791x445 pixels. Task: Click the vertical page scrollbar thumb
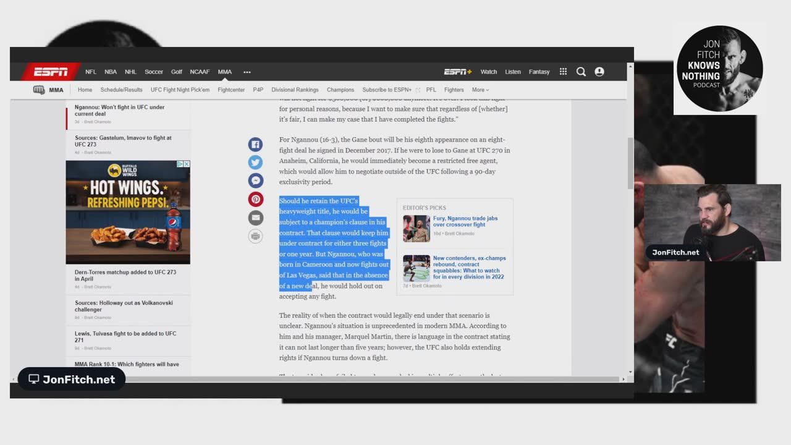[630, 163]
